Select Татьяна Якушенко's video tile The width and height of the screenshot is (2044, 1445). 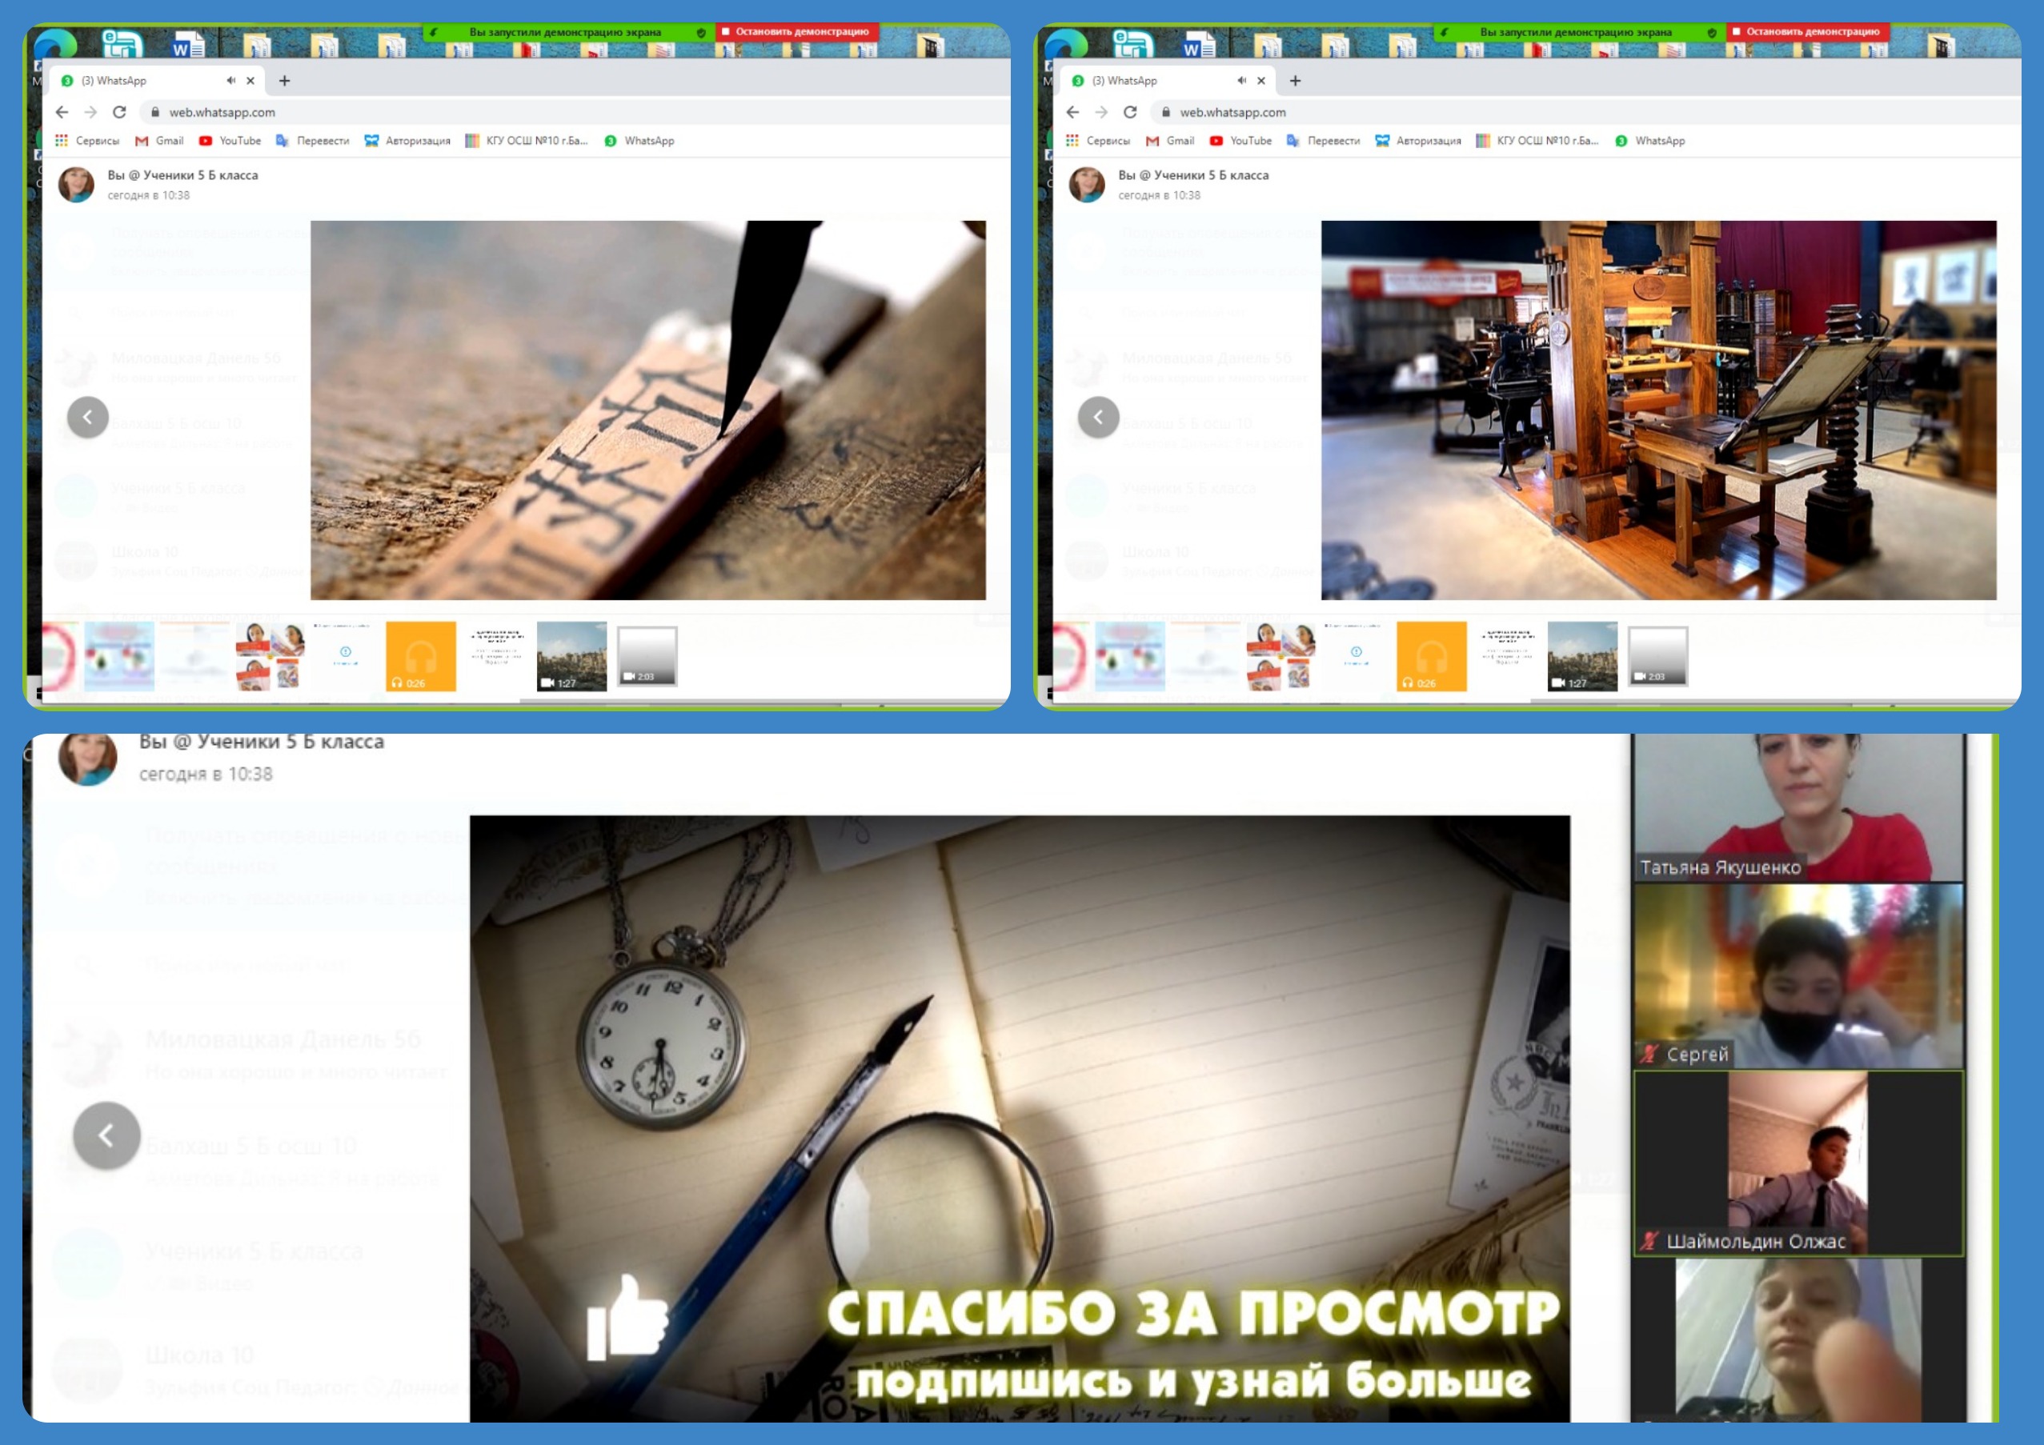1798,807
